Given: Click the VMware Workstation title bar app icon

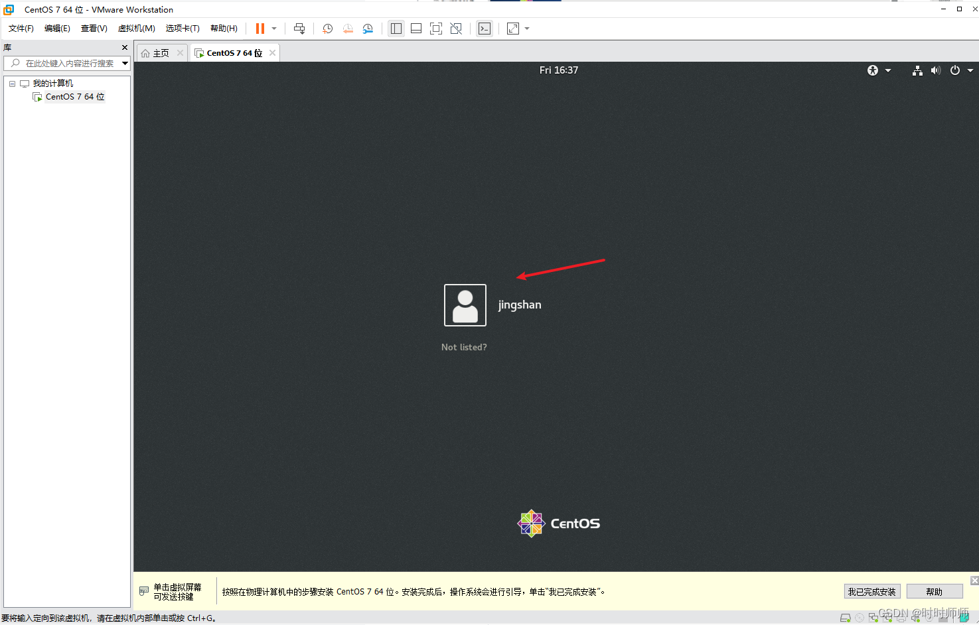Looking at the screenshot, I should click(9, 9).
